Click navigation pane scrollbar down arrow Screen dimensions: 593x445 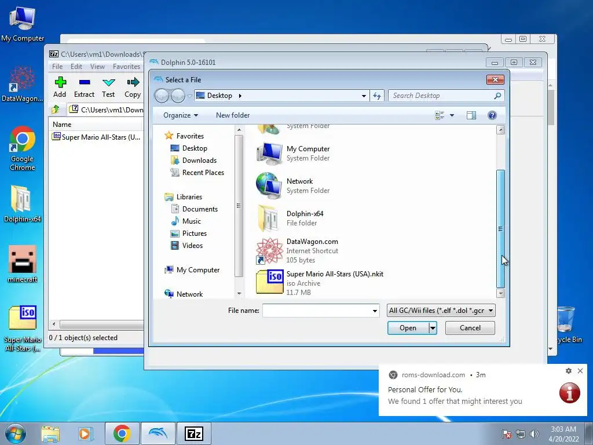click(x=239, y=294)
